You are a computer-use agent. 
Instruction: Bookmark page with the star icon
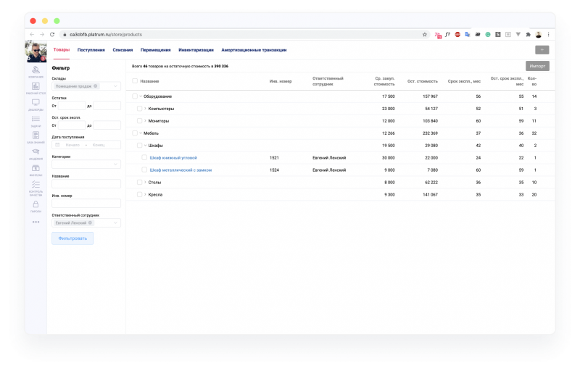tap(425, 34)
